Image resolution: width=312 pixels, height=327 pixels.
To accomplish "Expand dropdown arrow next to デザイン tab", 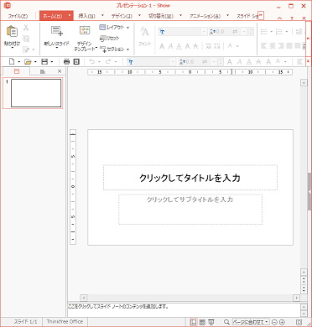I will coord(139,15).
